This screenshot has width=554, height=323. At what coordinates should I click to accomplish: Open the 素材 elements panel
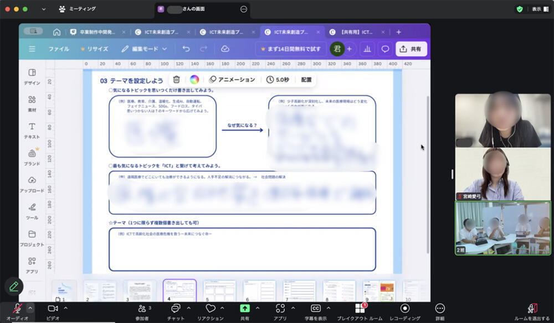[32, 103]
